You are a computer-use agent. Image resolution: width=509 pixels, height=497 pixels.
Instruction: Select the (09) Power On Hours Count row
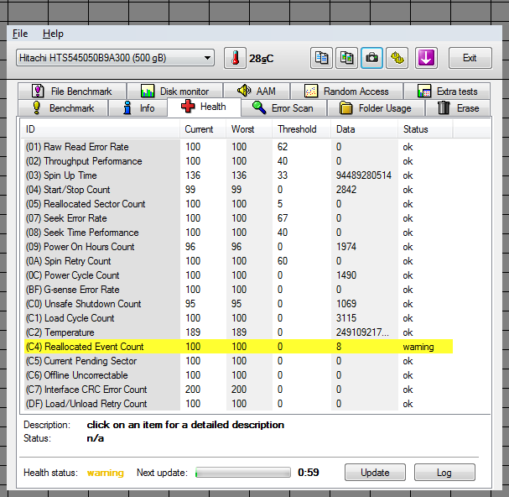pyautogui.click(x=239, y=247)
